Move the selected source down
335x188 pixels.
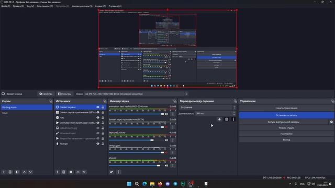pos(84,172)
